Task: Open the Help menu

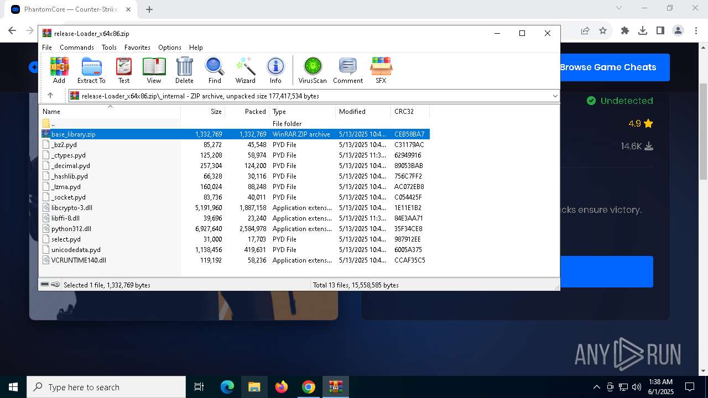Action: click(196, 48)
